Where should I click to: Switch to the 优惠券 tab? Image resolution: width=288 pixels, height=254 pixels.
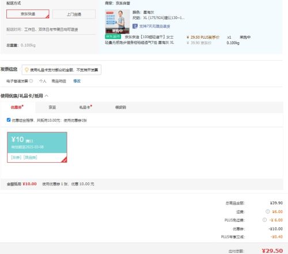17,107
